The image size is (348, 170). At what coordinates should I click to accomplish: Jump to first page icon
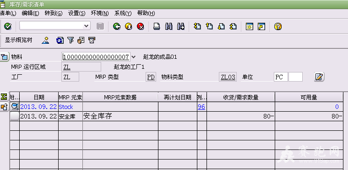click(197, 26)
